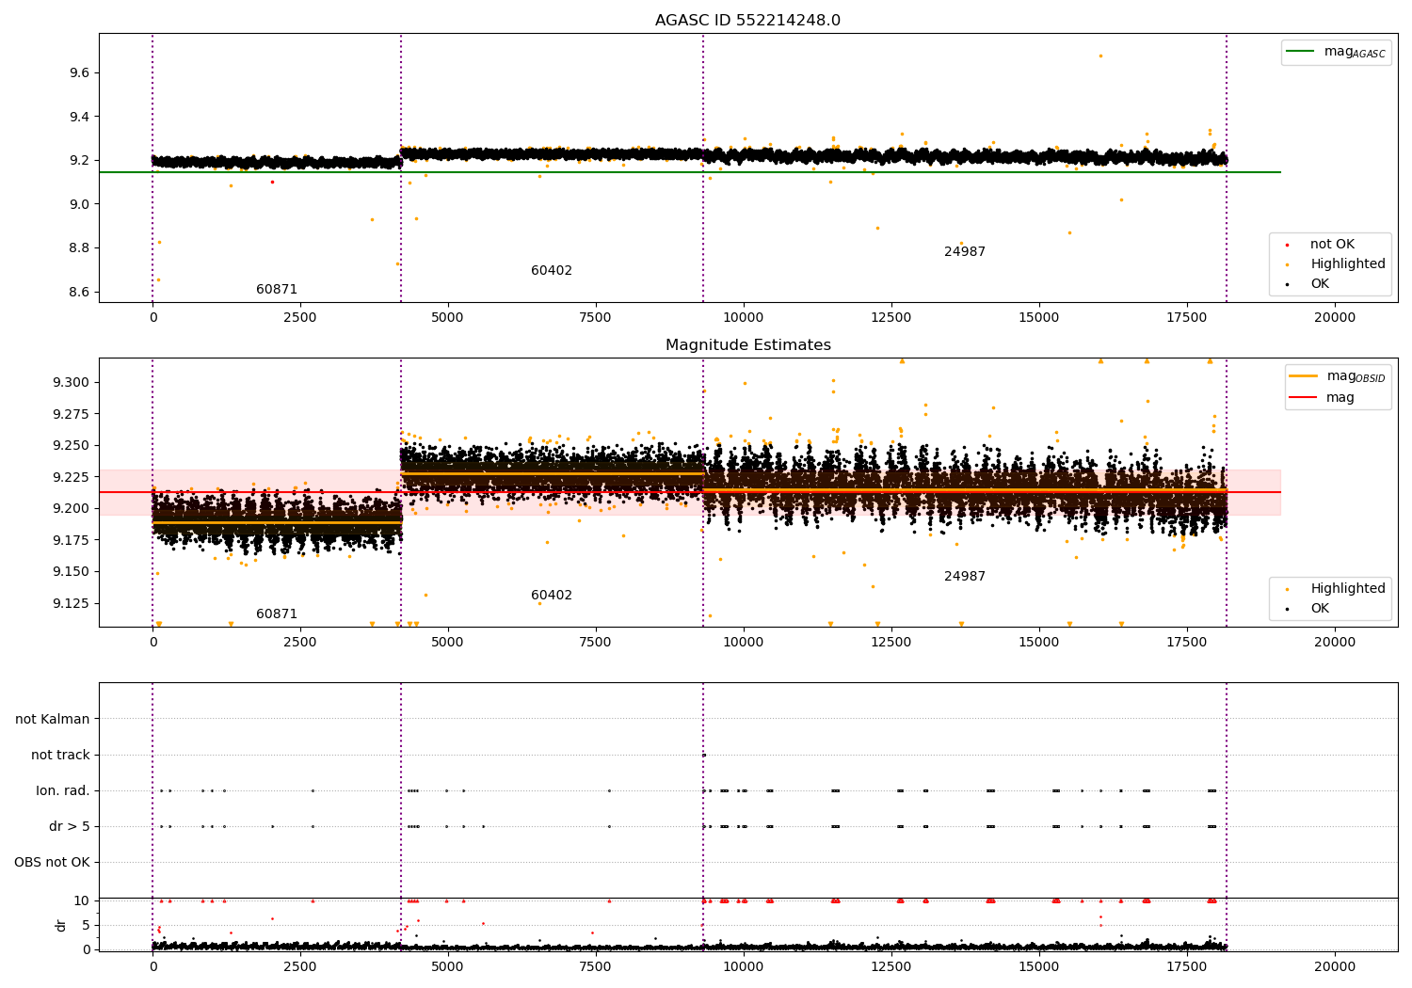Click the 'not Kalman' row label
The image size is (1412, 988).
[x=53, y=719]
